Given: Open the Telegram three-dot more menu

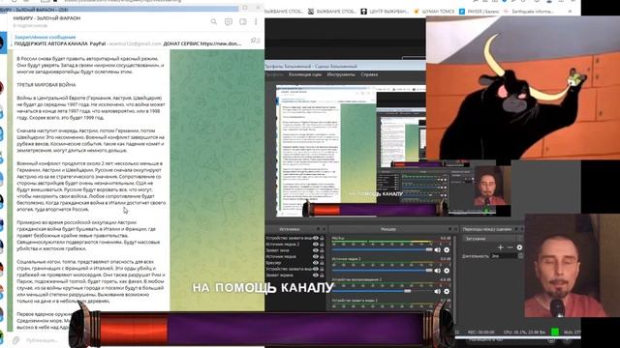Looking at the screenshot, I should click(256, 21).
